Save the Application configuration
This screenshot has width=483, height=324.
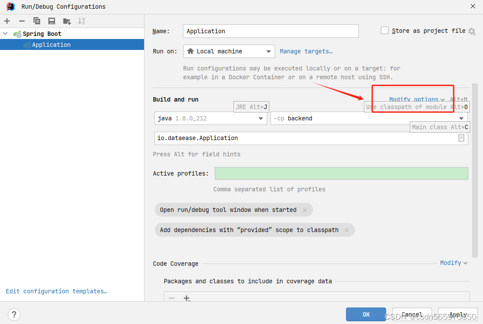52,21
